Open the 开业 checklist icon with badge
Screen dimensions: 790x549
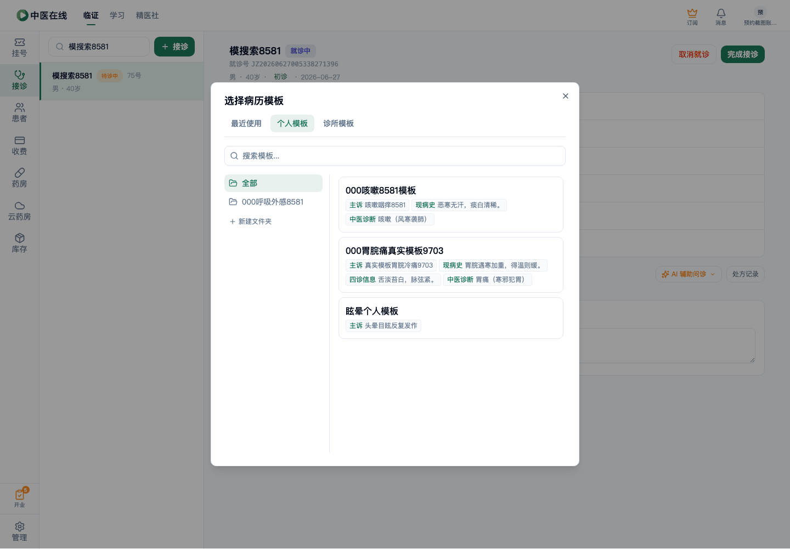[19, 498]
